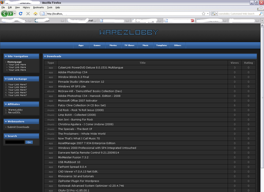Click the page vertical scrollbar thumb
The image size is (264, 192).
pyautogui.click(x=262, y=97)
